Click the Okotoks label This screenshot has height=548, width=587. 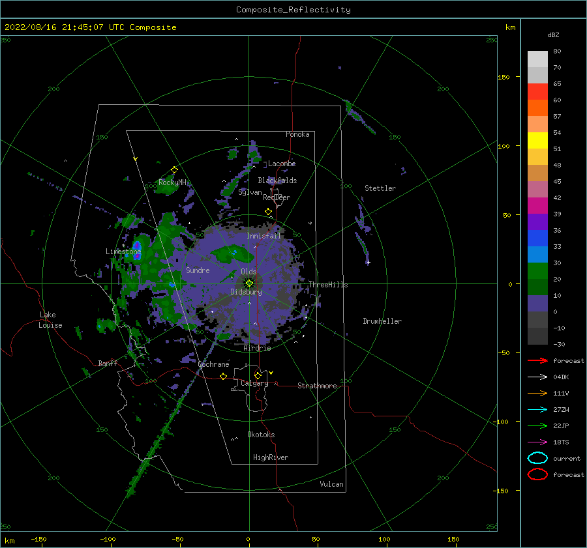261,435
